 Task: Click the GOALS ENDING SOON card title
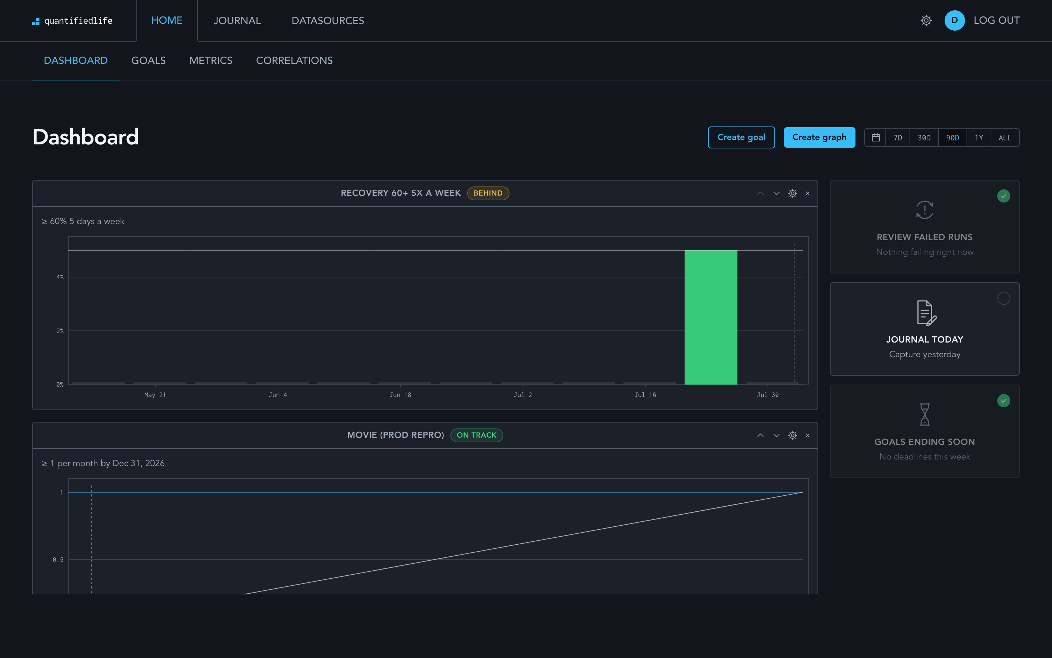tap(925, 442)
